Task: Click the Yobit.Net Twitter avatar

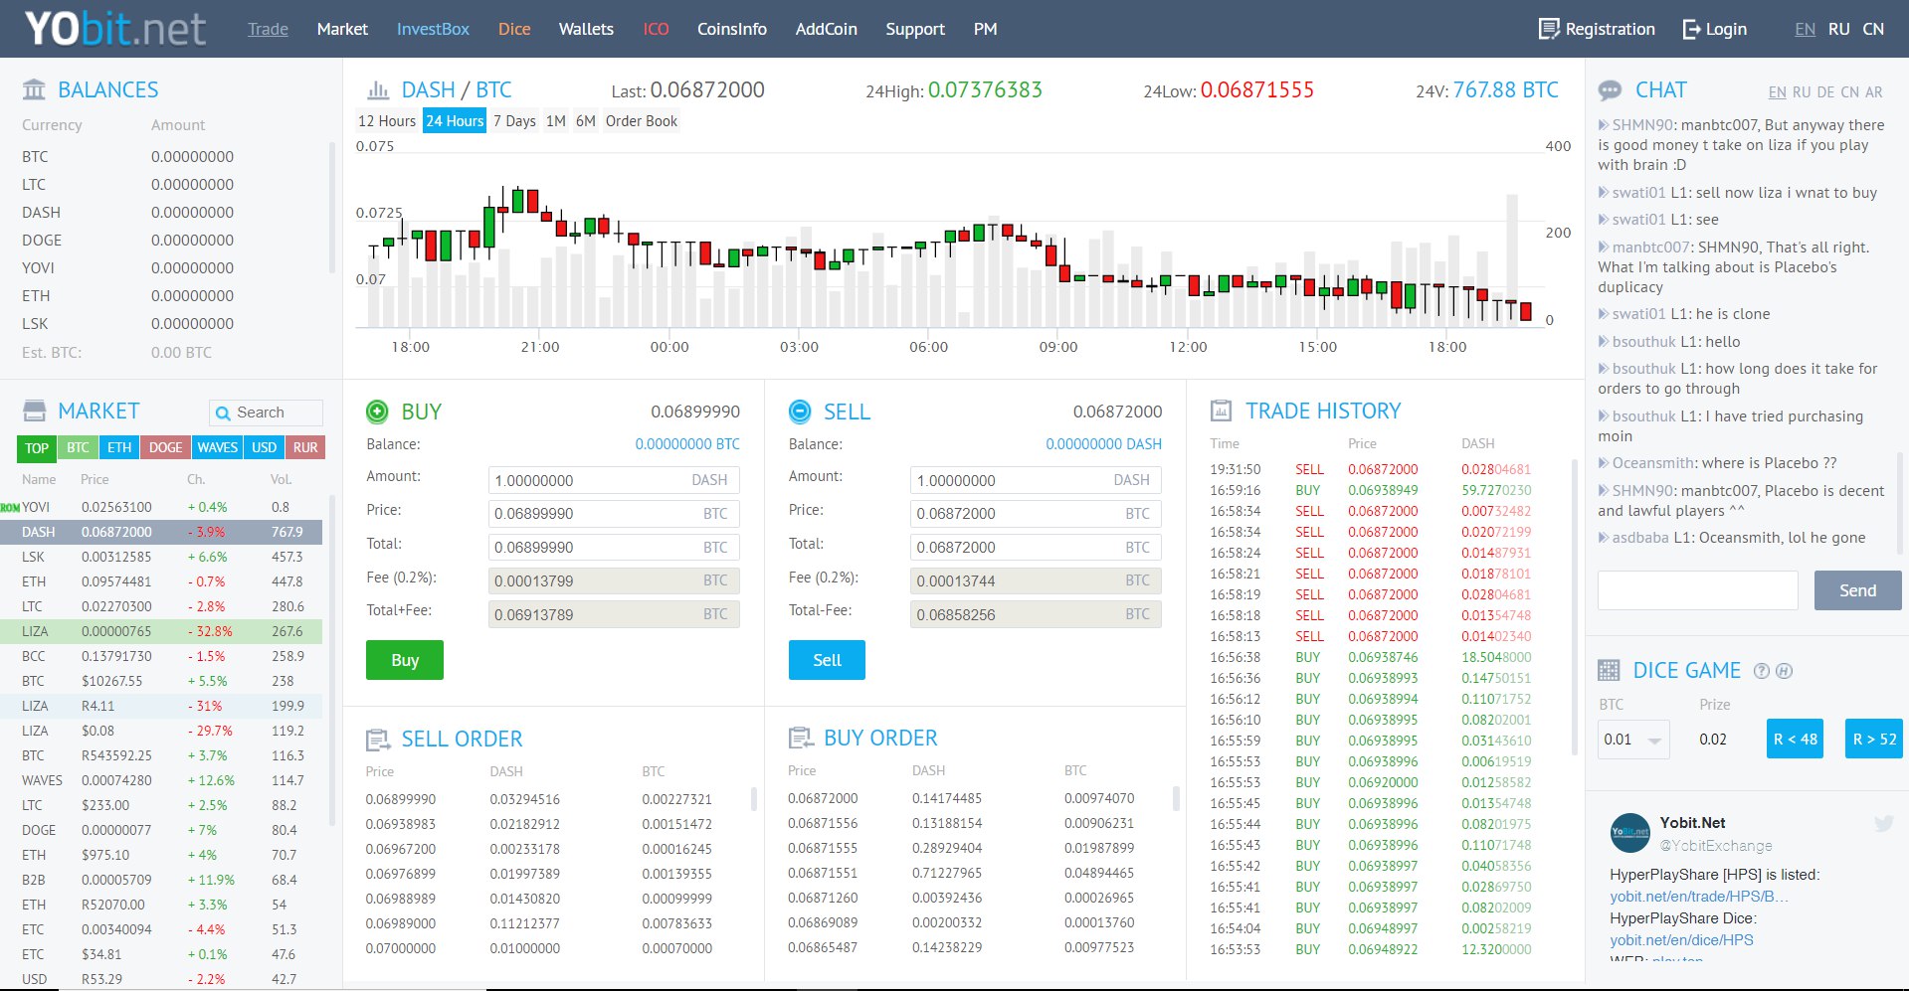Action: pos(1629,832)
